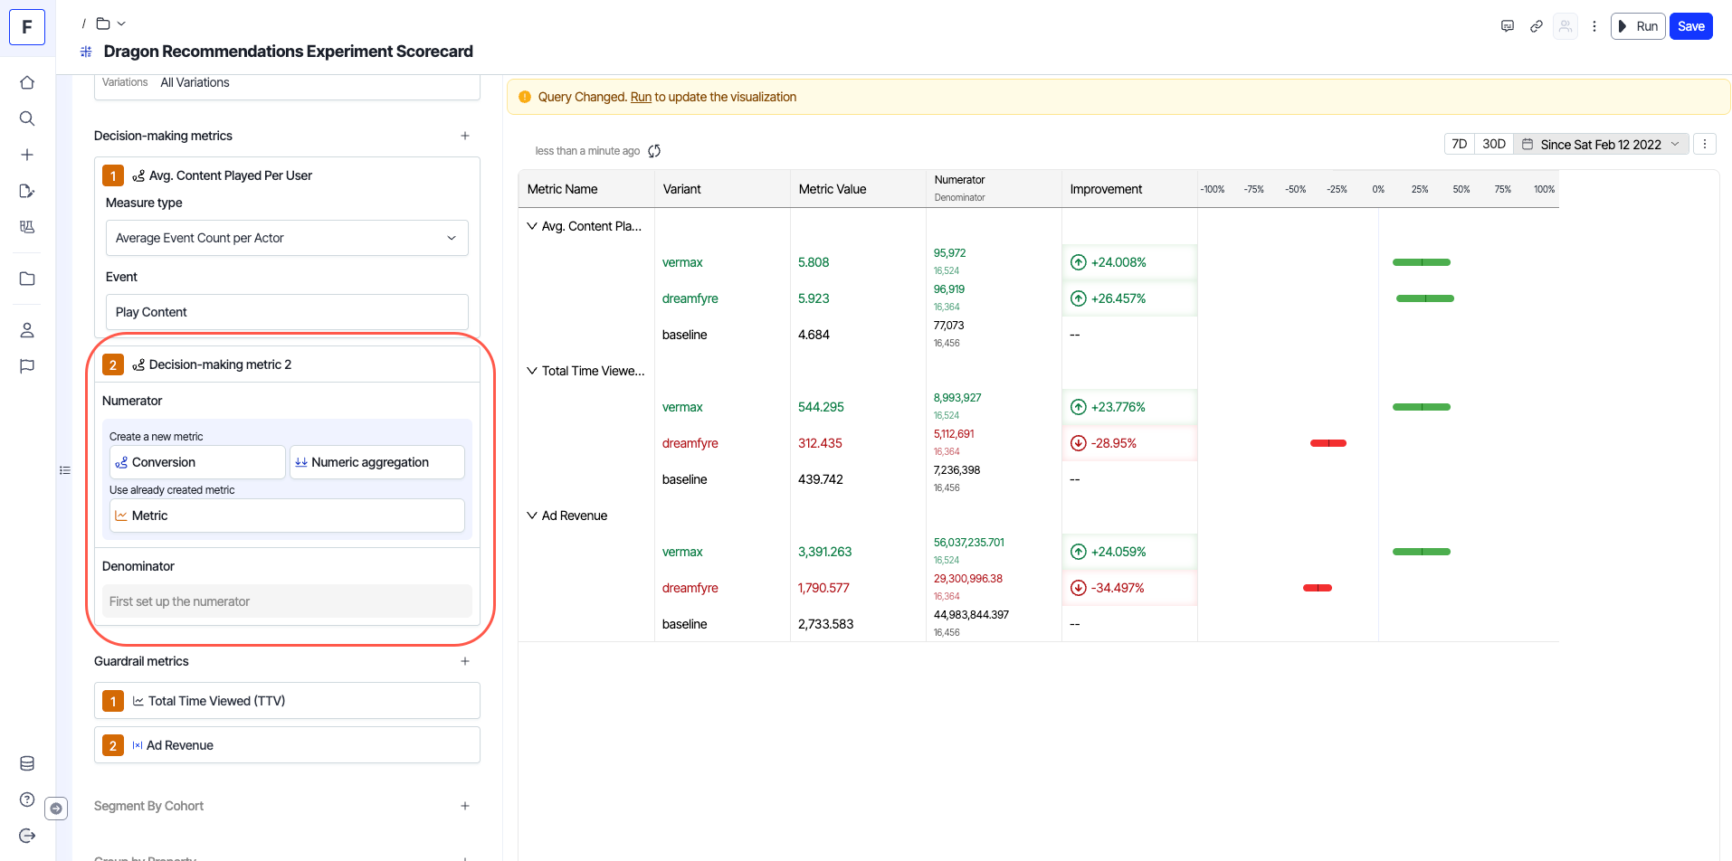Click the Save button
Image resolution: width=1732 pixels, height=861 pixels.
tap(1691, 26)
